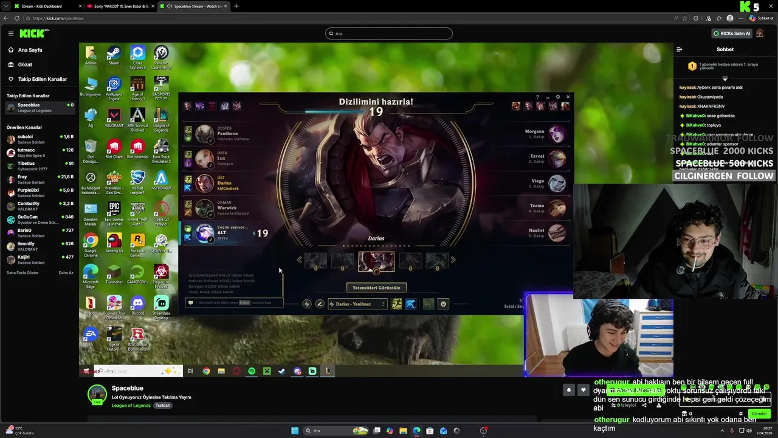Click the share icon below the stream
Screen dimensions: 778x438
tap(644, 405)
